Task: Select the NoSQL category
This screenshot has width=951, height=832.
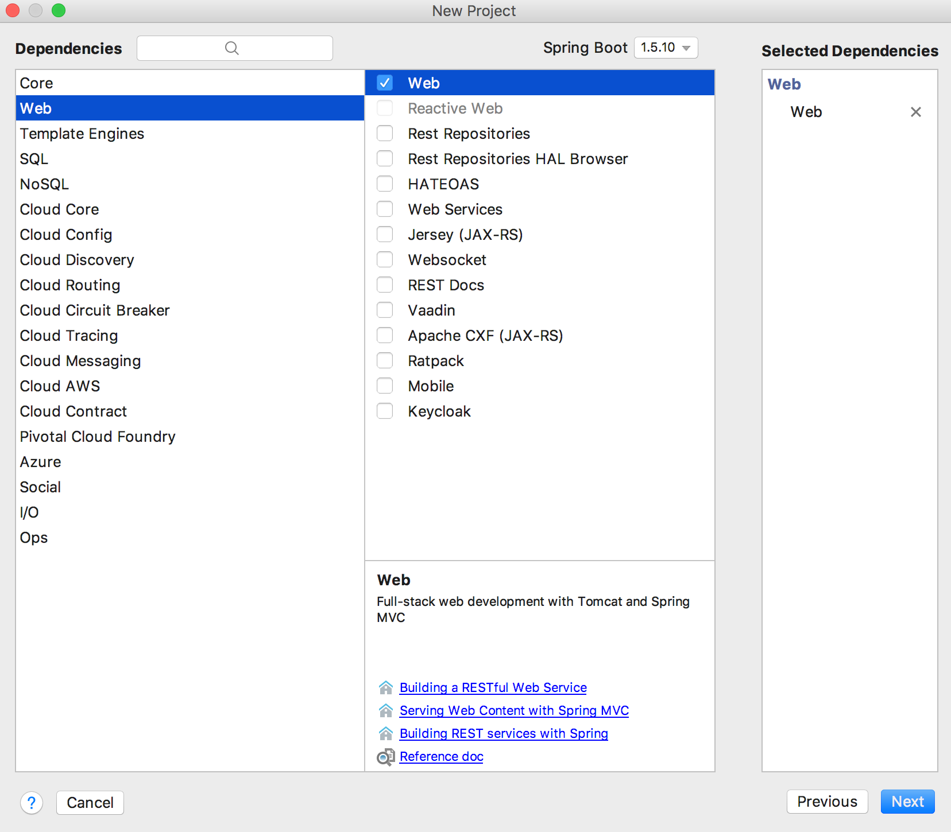Action: coord(190,184)
